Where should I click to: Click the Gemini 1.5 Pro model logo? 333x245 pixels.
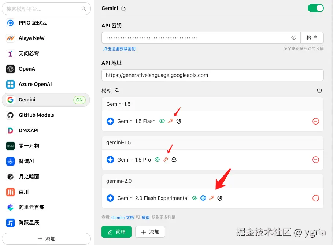(x=110, y=160)
